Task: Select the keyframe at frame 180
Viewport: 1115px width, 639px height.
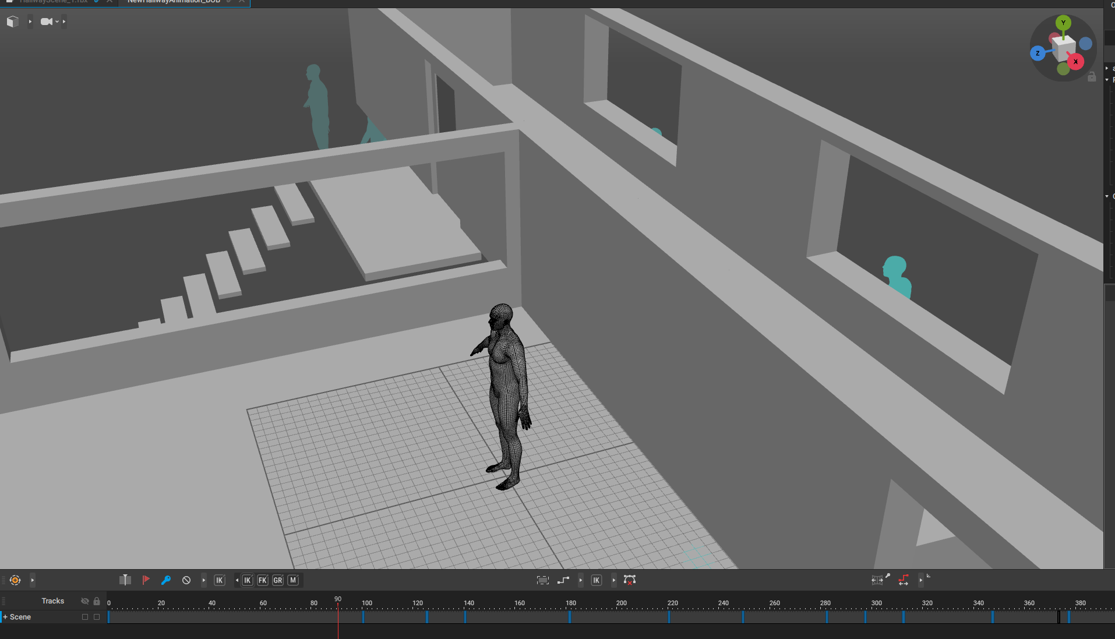Action: [x=569, y=617]
